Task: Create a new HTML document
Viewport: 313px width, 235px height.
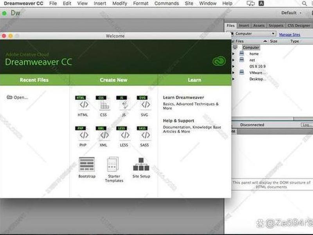Action: tap(83, 106)
